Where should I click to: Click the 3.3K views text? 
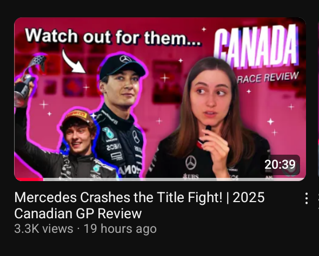pyautogui.click(x=44, y=229)
